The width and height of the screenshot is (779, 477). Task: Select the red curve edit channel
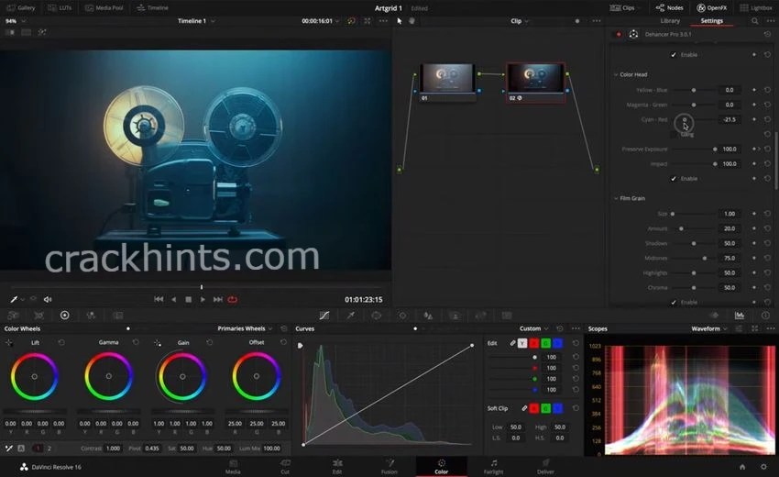(534, 343)
